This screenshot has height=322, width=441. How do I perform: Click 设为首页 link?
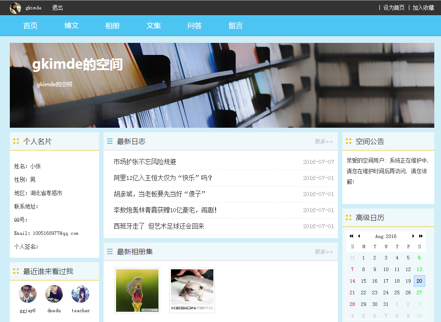pyautogui.click(x=394, y=8)
